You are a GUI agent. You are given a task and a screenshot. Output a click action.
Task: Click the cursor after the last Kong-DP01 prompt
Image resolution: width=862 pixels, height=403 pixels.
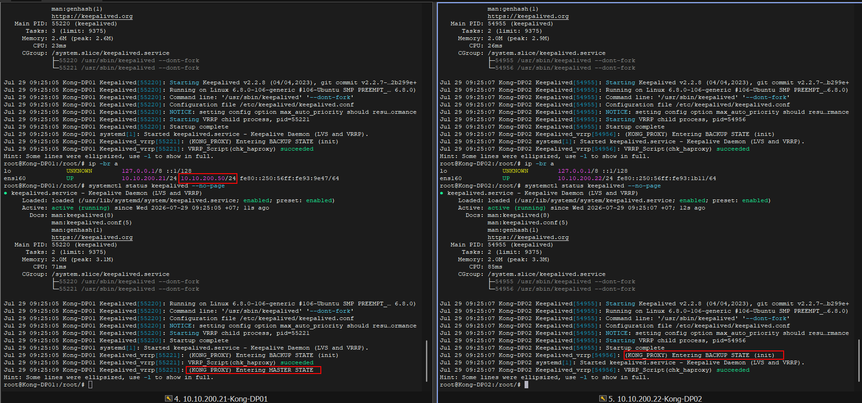tap(90, 385)
